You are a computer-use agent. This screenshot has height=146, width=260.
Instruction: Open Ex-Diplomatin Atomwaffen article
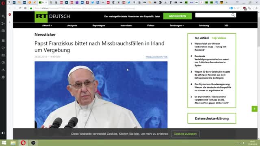(x=212, y=100)
